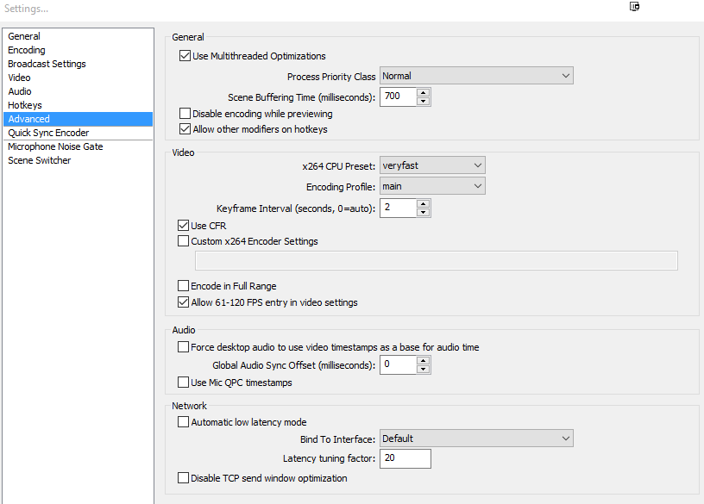This screenshot has width=704, height=504.
Task: Open Quick Sync Encoder settings page
Action: pyautogui.click(x=48, y=133)
